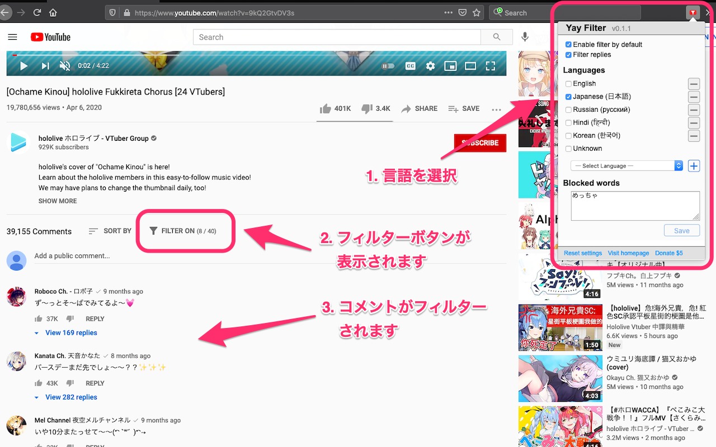
Task: Open the page actions three-dot menu in URL bar
Action: 449,12
